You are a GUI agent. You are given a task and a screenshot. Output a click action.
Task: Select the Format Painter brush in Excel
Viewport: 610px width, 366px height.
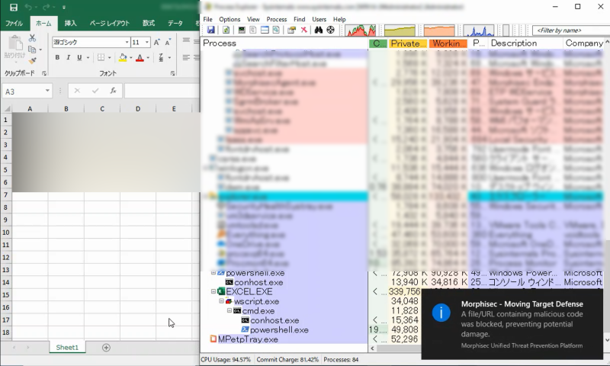(x=32, y=61)
